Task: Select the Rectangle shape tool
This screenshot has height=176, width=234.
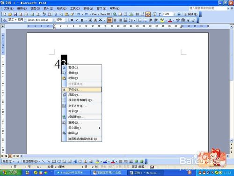Action: coord(54,161)
